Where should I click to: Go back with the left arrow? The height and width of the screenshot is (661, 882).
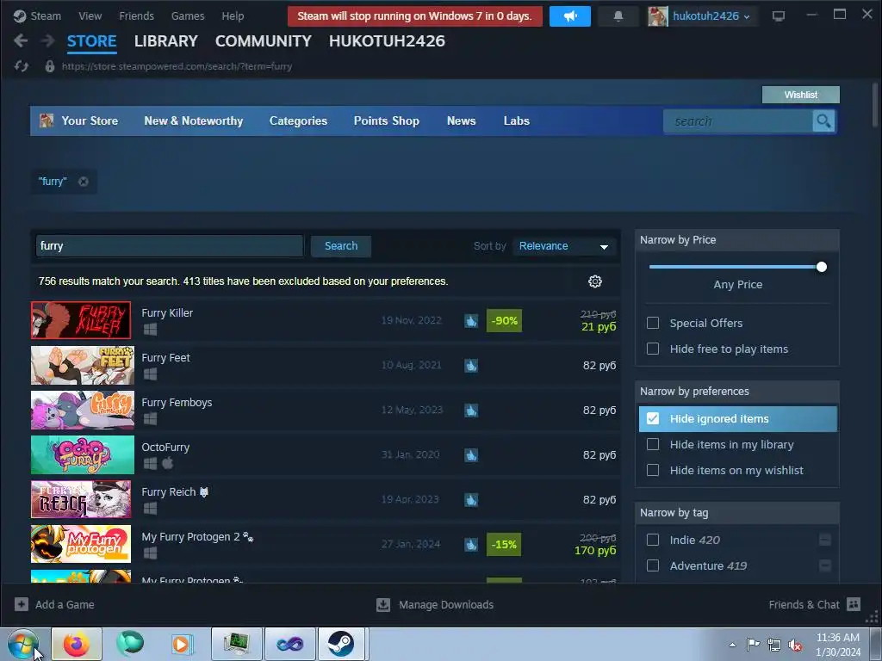tap(21, 40)
